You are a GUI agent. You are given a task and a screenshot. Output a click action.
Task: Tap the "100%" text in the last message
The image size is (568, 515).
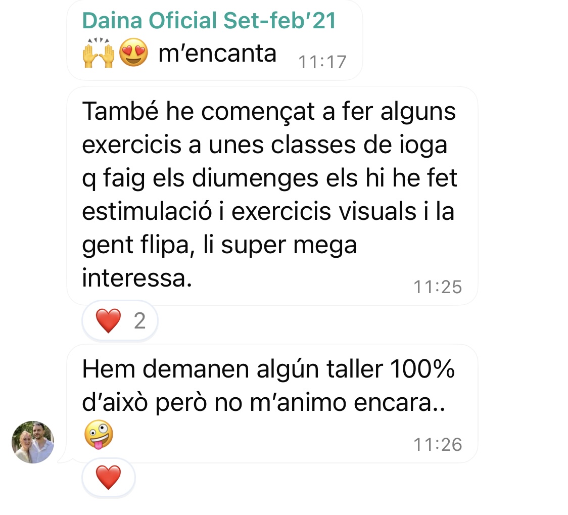422,369
